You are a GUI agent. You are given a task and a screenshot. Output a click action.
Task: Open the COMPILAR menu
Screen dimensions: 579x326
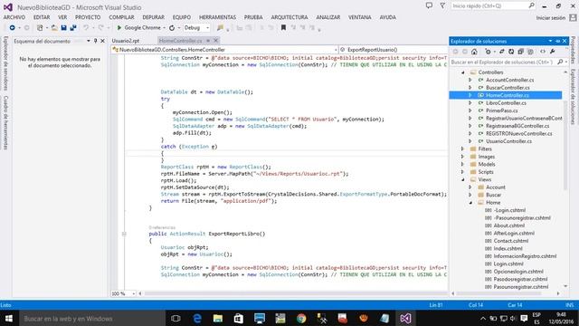[x=121, y=17]
